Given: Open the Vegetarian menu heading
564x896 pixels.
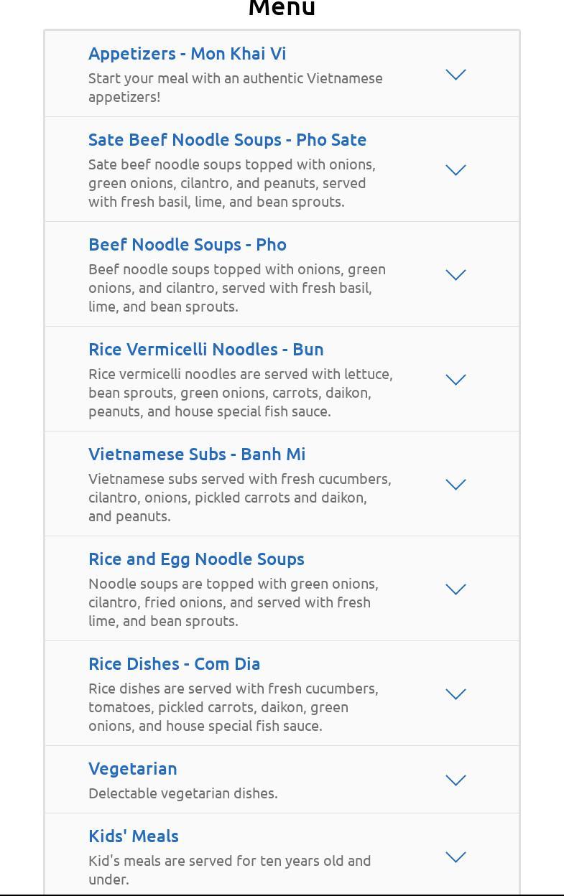Looking at the screenshot, I should tap(132, 769).
